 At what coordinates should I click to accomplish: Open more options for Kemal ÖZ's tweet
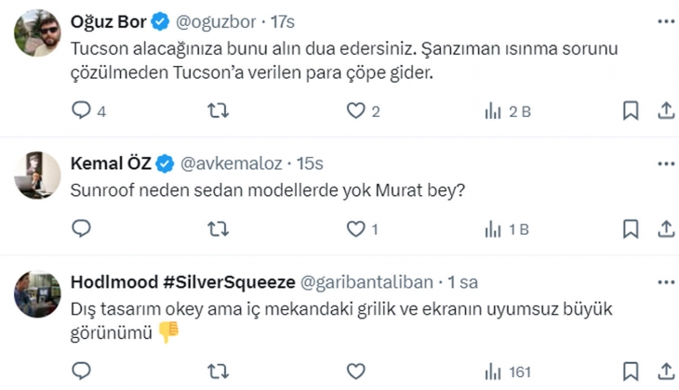click(x=666, y=164)
